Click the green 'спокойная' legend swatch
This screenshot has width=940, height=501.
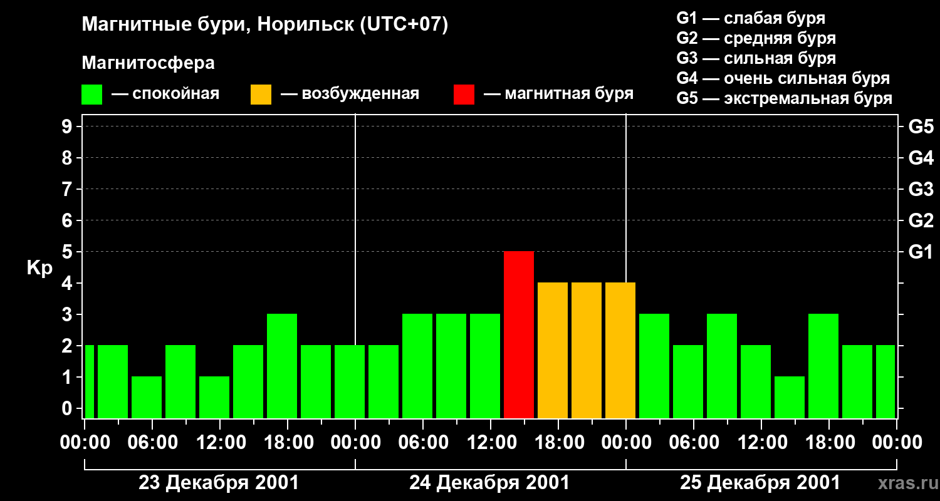pos(91,95)
